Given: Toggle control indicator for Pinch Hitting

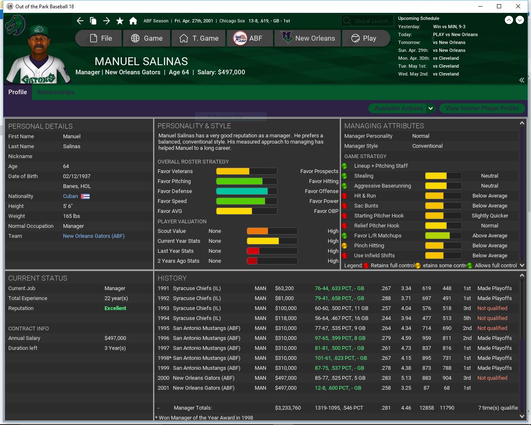Looking at the screenshot, I should pos(344,246).
